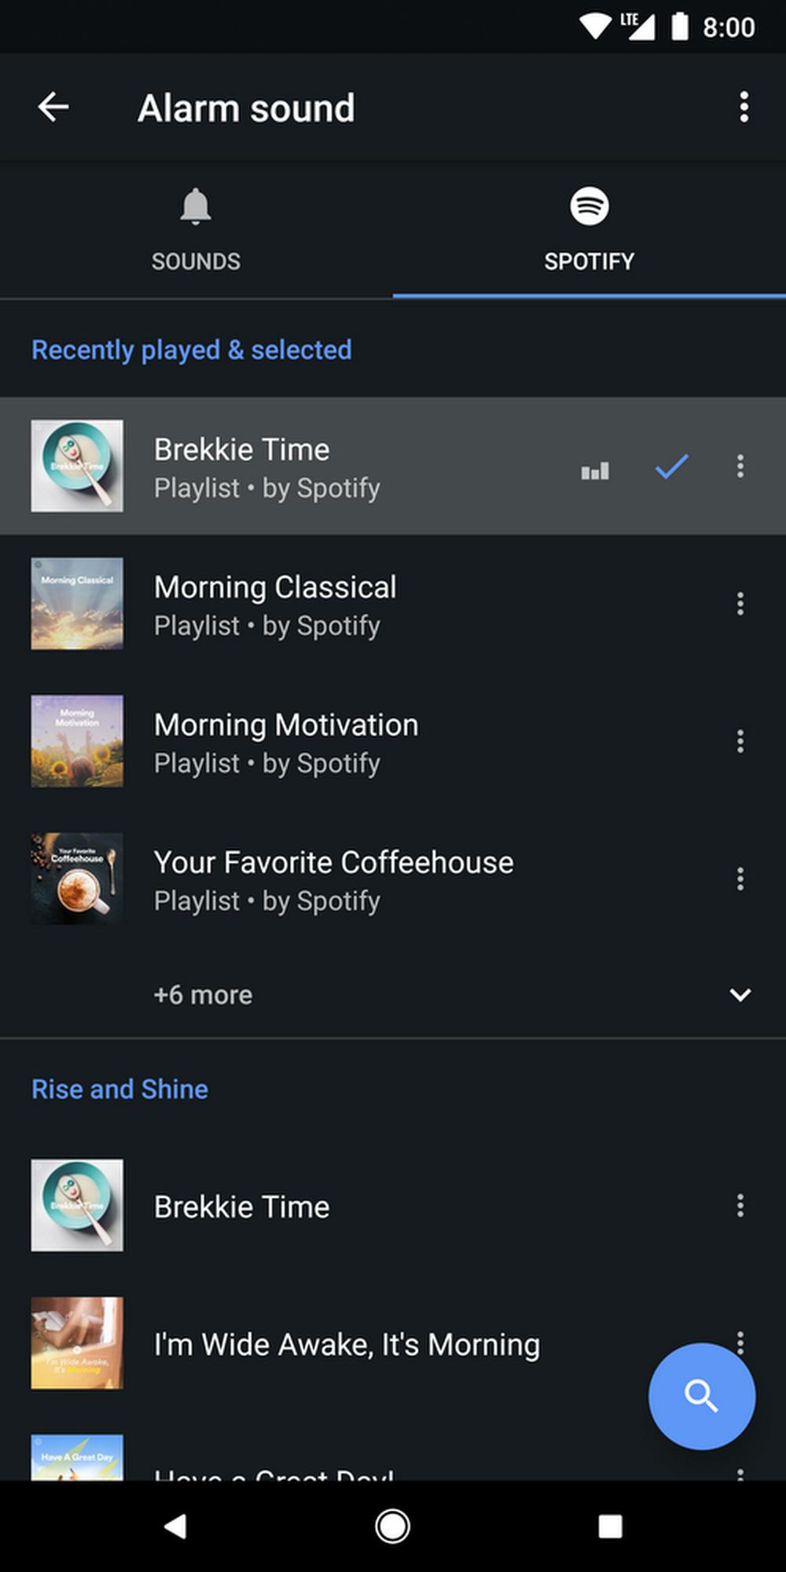This screenshot has height=1572, width=786.
Task: Tap the blue search floating button
Action: tap(701, 1396)
